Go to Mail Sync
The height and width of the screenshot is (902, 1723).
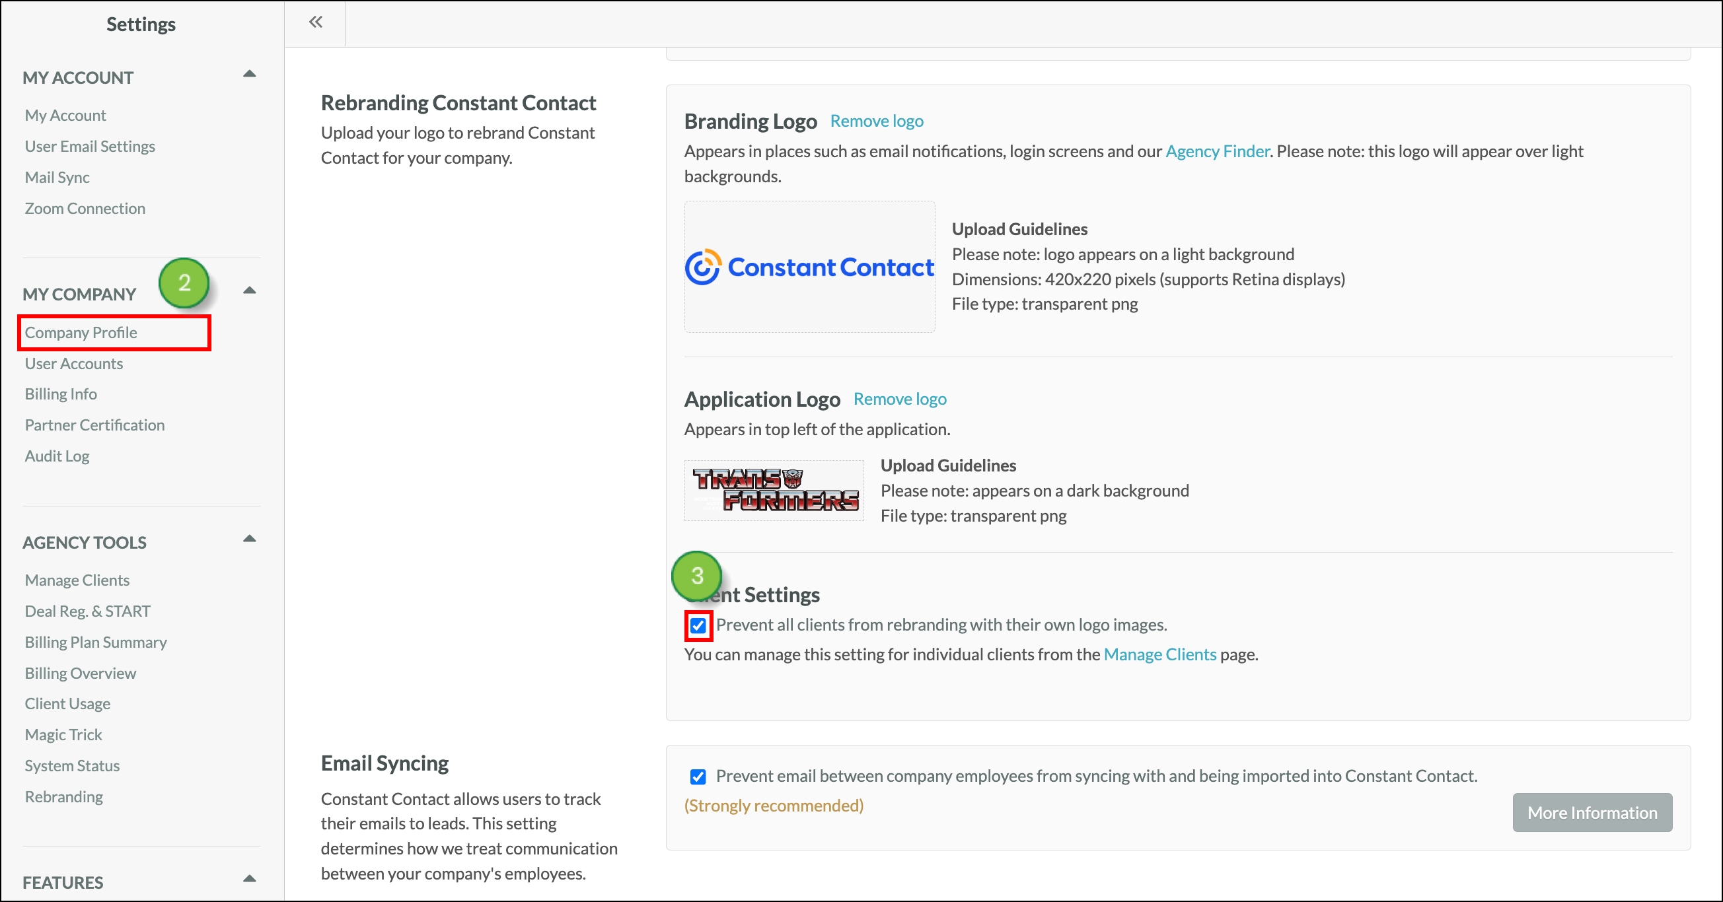pos(57,177)
